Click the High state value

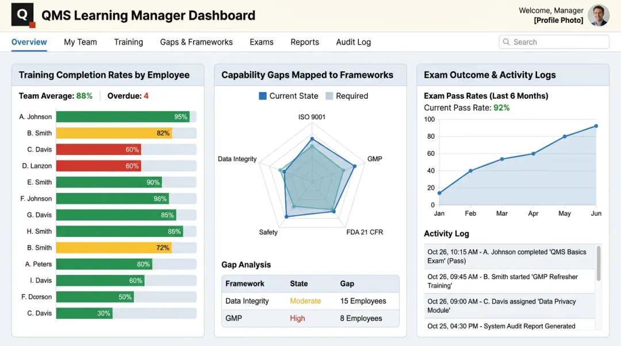coord(297,318)
